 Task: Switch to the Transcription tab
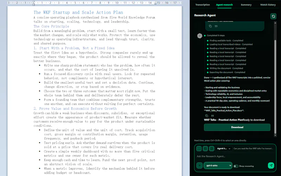point(203,5)
